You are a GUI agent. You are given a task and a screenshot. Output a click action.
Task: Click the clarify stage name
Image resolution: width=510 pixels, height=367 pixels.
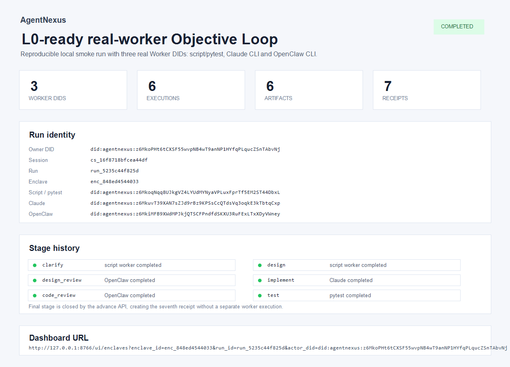pyautogui.click(x=53, y=265)
